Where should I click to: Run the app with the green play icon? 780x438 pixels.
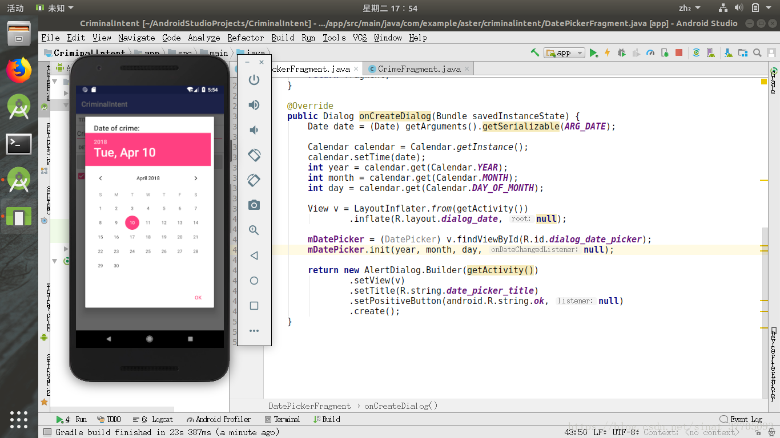[594, 52]
